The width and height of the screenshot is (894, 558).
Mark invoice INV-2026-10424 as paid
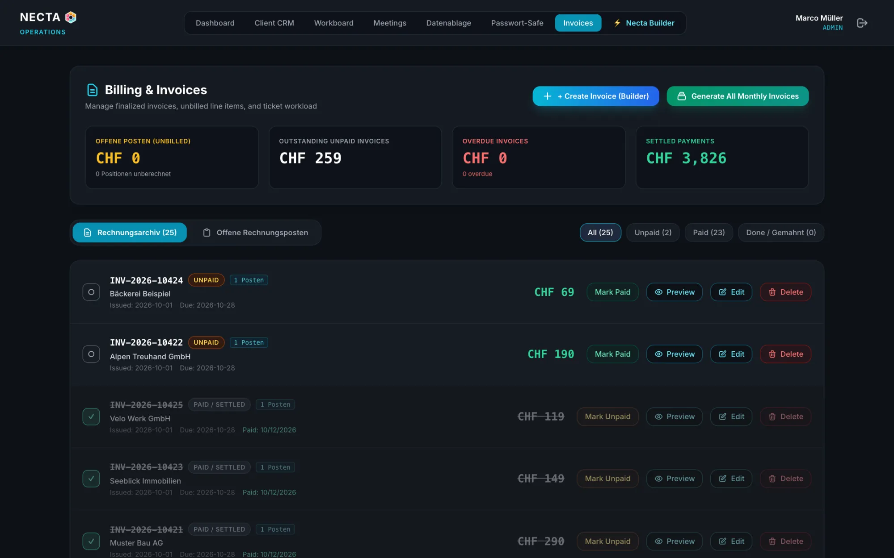(612, 292)
